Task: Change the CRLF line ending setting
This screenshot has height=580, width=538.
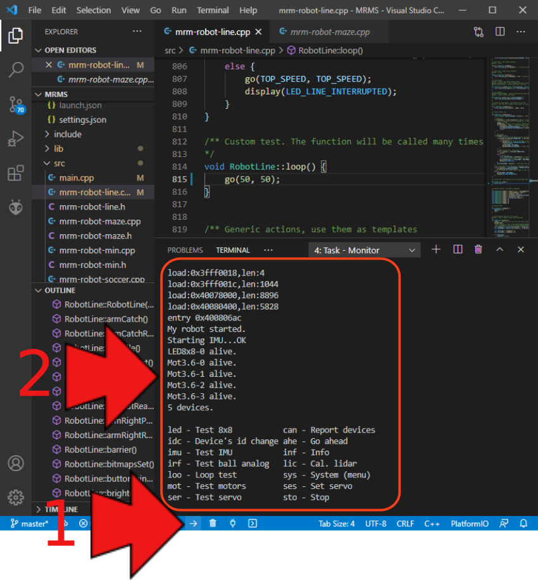Action: tap(405, 524)
